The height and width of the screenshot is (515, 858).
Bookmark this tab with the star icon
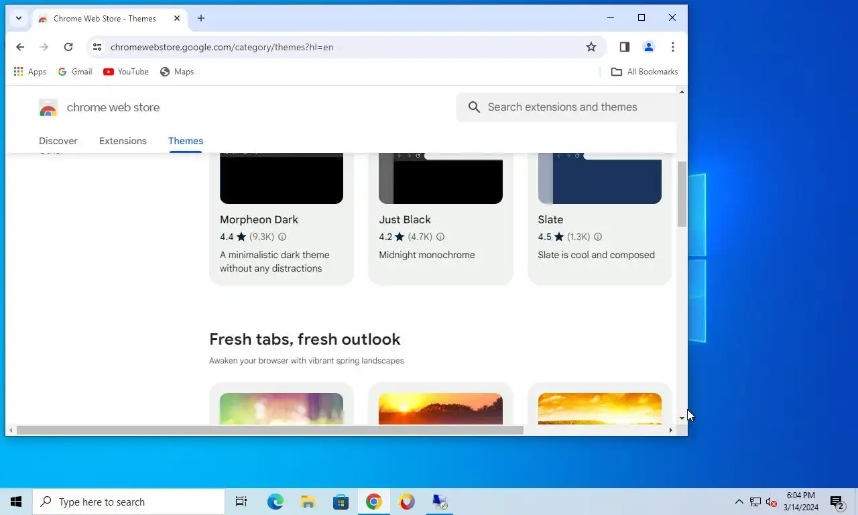pos(591,47)
